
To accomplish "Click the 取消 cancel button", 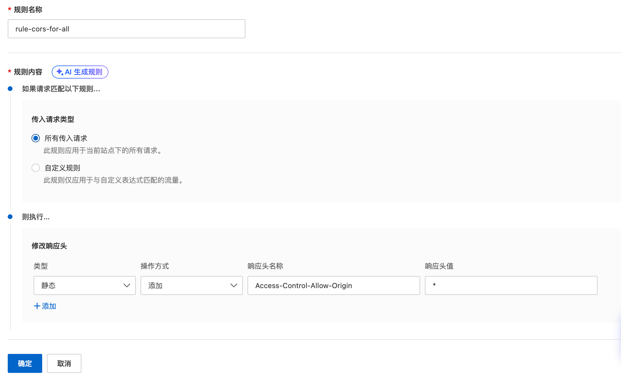I will click(x=64, y=363).
